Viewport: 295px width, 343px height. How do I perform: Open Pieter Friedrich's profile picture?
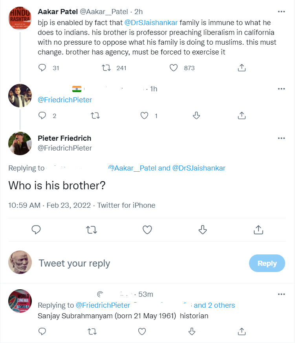point(20,143)
